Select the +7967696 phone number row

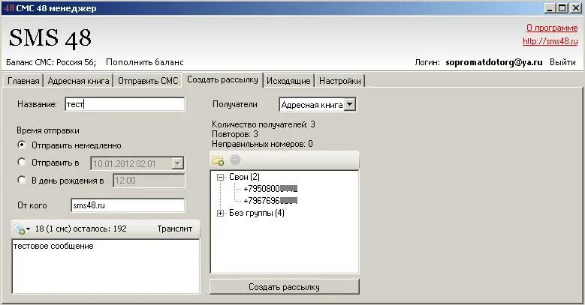pyautogui.click(x=270, y=201)
